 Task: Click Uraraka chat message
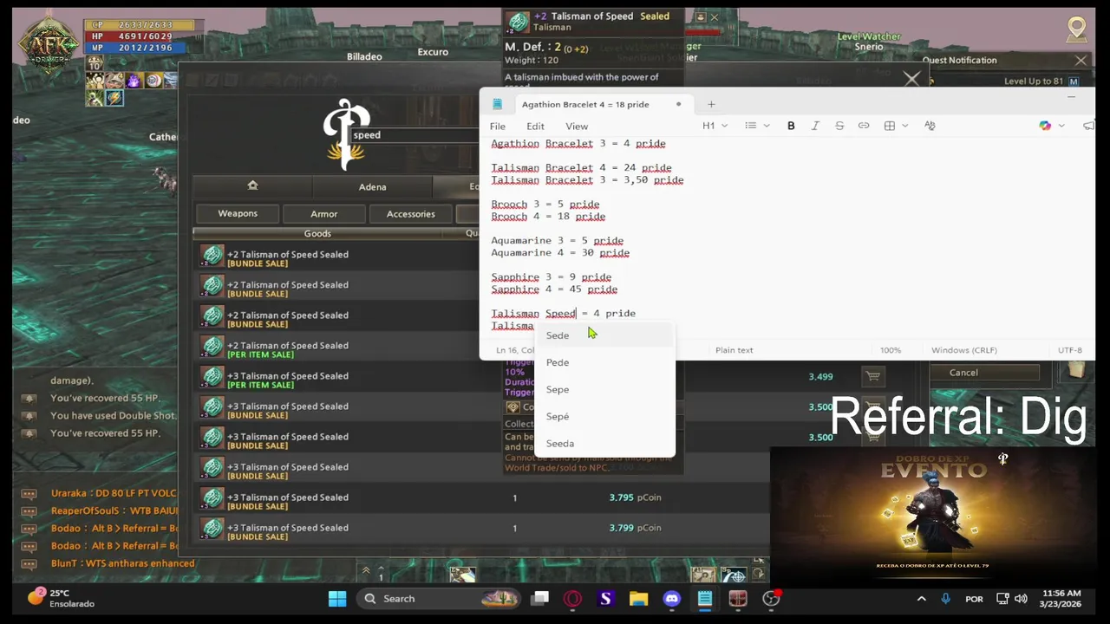point(114,493)
